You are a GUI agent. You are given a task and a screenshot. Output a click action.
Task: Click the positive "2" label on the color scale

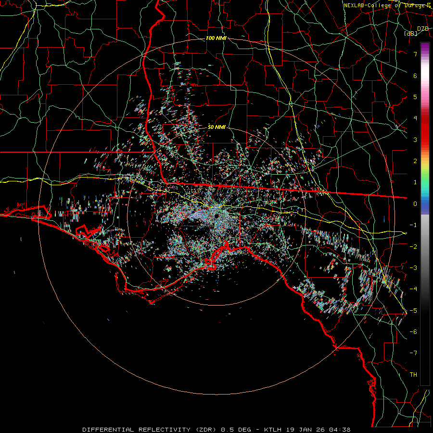tap(415, 161)
